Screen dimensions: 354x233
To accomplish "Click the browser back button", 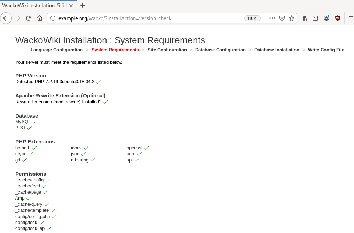I will pos(6,18).
